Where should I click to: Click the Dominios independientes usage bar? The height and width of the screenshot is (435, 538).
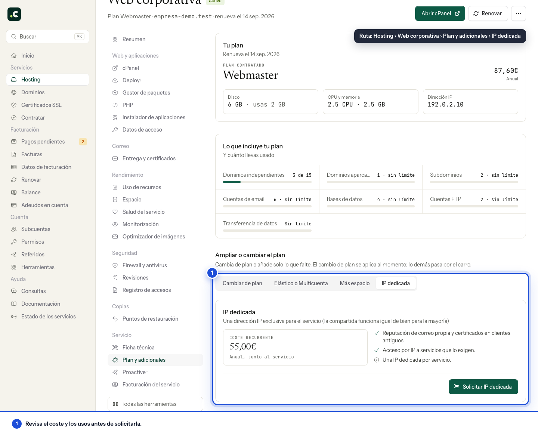pyautogui.click(x=267, y=182)
